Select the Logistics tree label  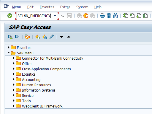click(x=29, y=74)
